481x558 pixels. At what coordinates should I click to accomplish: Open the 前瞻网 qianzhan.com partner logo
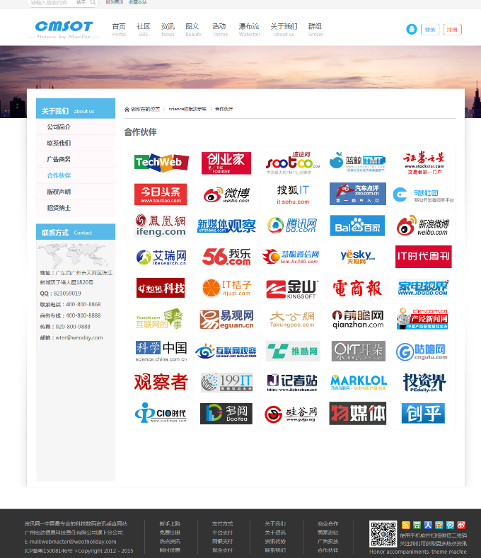[x=358, y=319]
